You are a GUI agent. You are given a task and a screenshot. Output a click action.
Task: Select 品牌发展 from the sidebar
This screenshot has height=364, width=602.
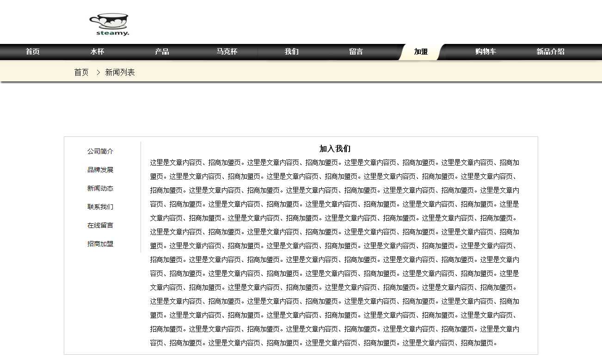(100, 170)
